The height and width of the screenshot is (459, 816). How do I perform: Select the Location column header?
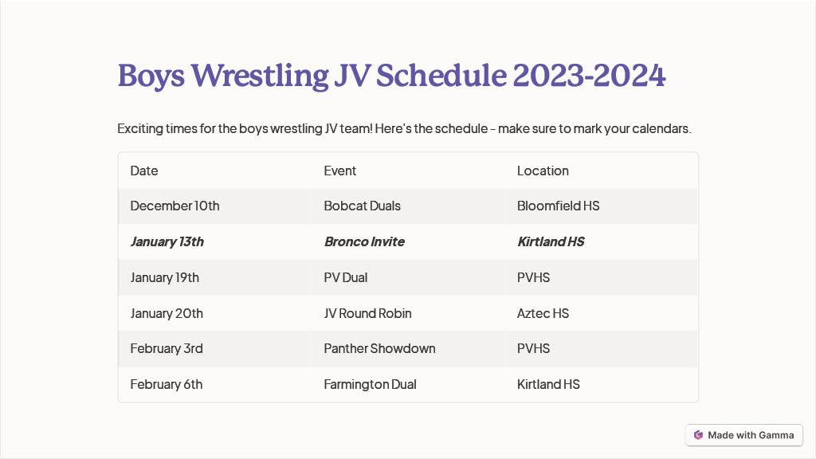[543, 171]
